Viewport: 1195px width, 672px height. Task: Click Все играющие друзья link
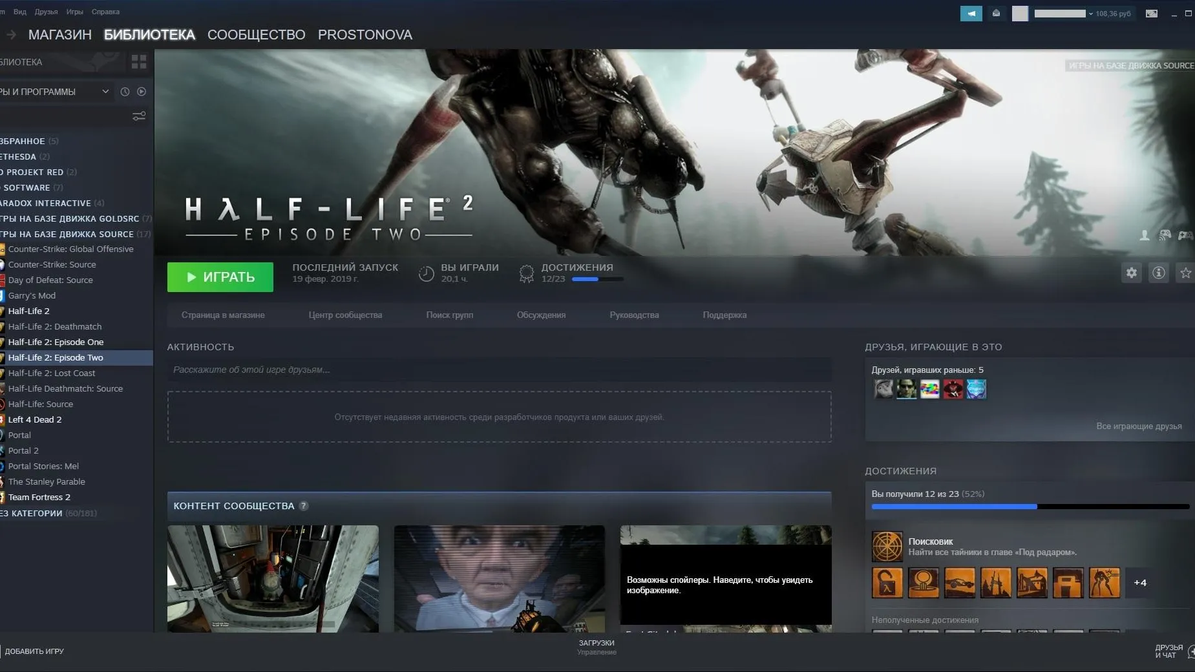1139,426
